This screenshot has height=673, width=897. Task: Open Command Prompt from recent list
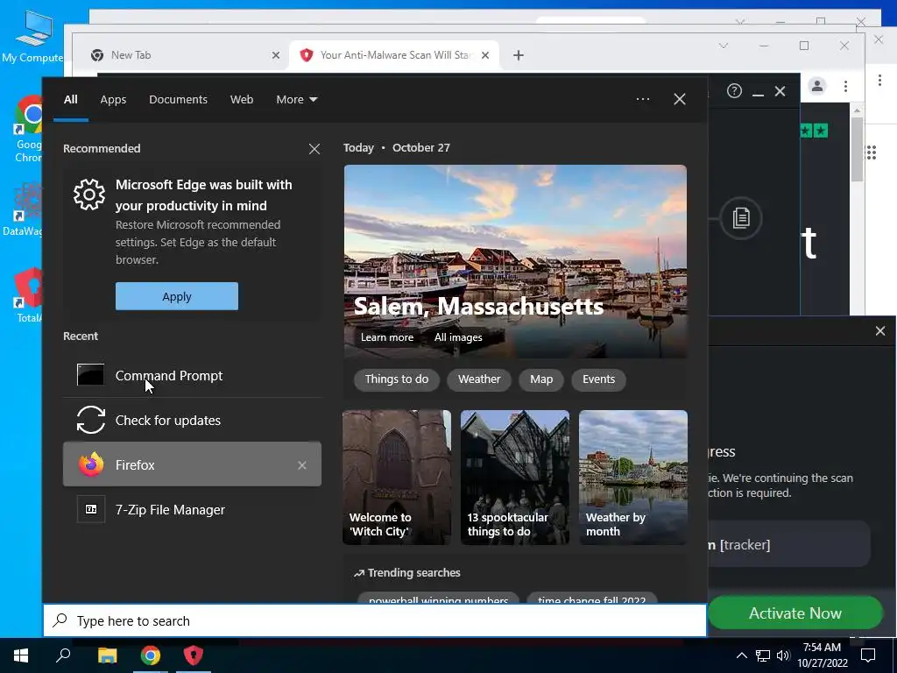(x=192, y=375)
